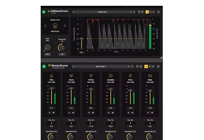Solo the Toms channel
204x140 pixels.
coord(128,113)
